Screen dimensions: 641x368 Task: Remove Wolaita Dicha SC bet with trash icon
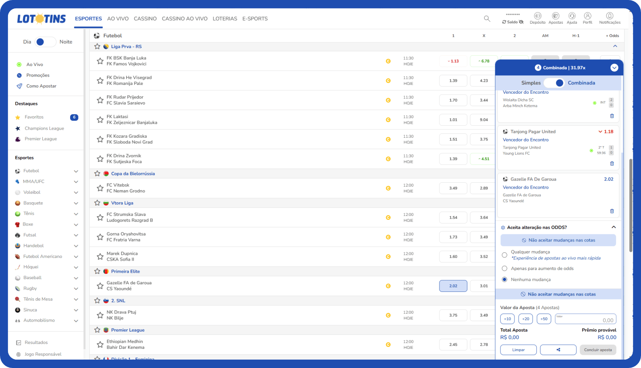coord(612,116)
